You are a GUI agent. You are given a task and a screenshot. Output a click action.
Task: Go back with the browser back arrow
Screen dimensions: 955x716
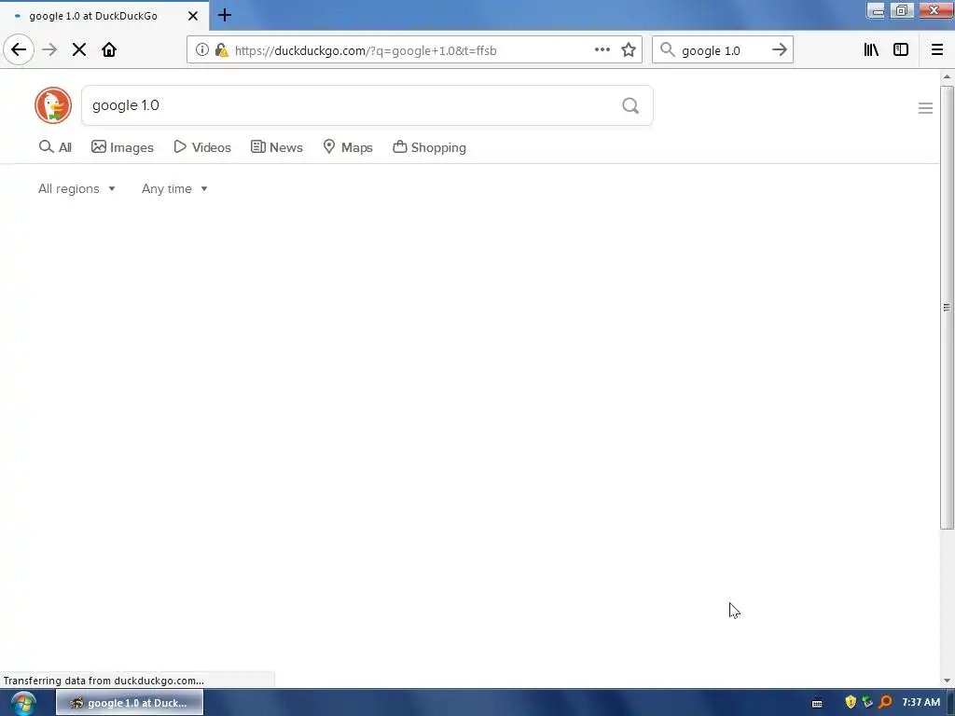point(19,49)
